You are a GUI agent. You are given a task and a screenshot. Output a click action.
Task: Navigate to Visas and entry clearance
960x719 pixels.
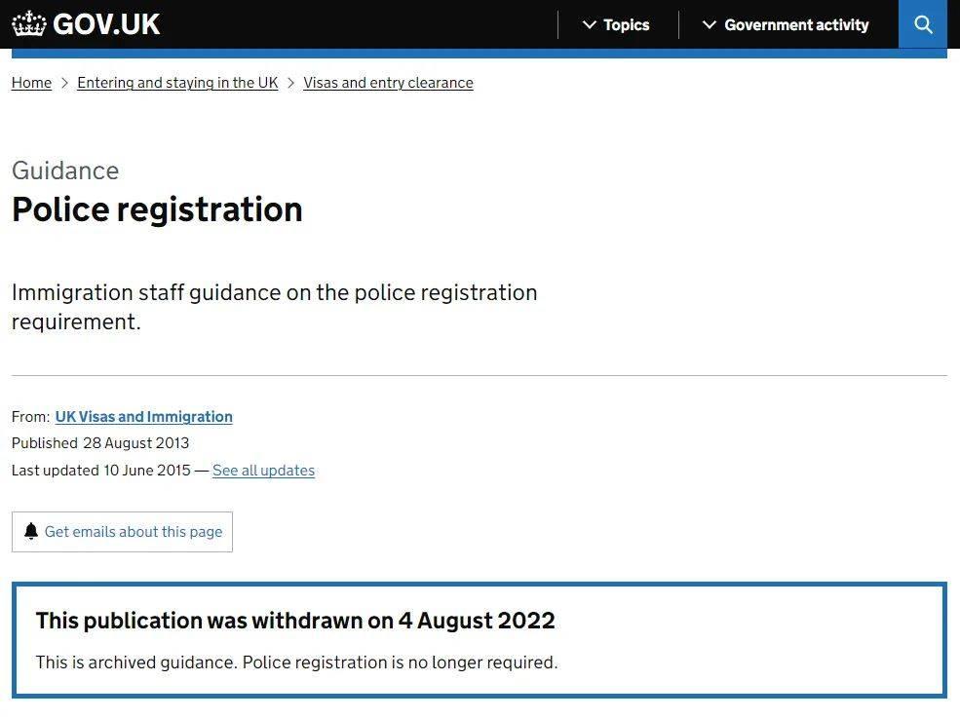(388, 83)
